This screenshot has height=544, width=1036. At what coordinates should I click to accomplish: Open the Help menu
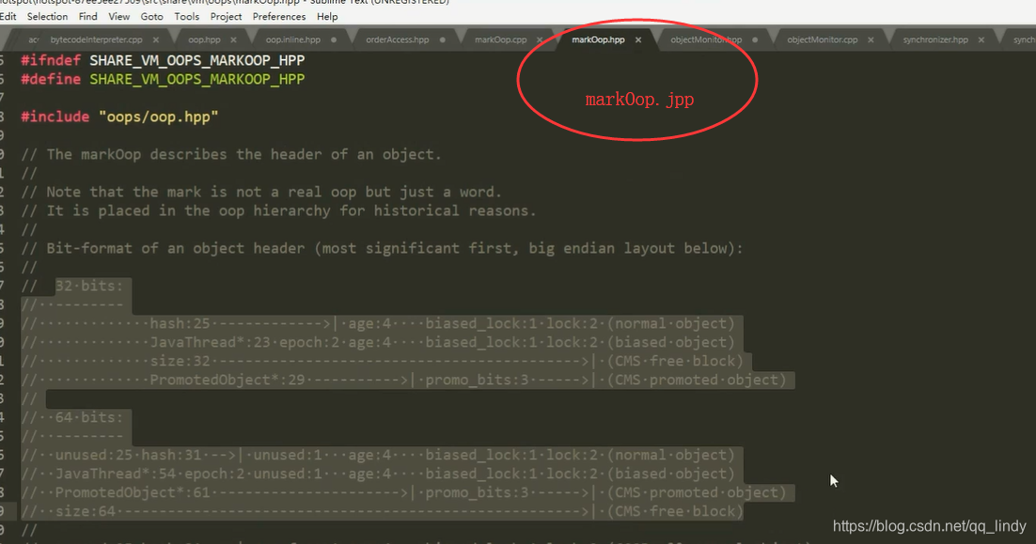pos(327,17)
